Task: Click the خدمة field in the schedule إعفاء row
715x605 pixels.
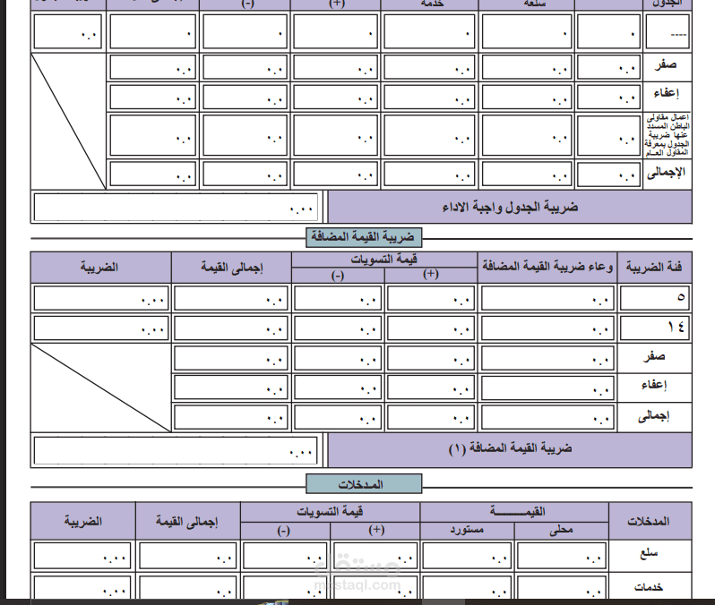Action: click(429, 97)
